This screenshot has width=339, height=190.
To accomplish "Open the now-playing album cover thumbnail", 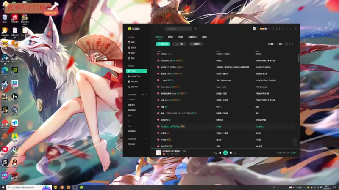I will point(158,152).
